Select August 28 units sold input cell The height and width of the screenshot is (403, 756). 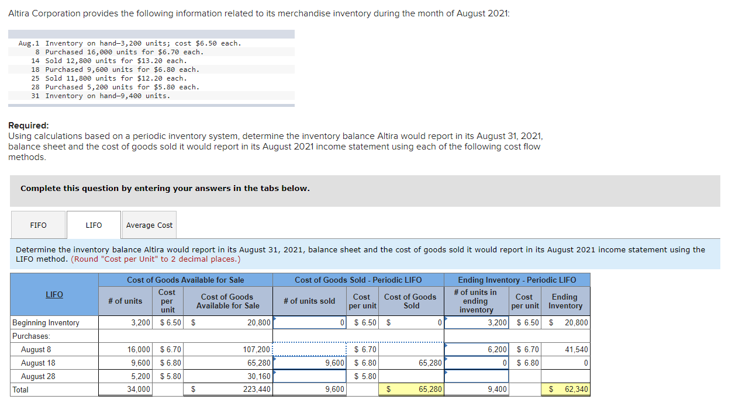click(309, 376)
